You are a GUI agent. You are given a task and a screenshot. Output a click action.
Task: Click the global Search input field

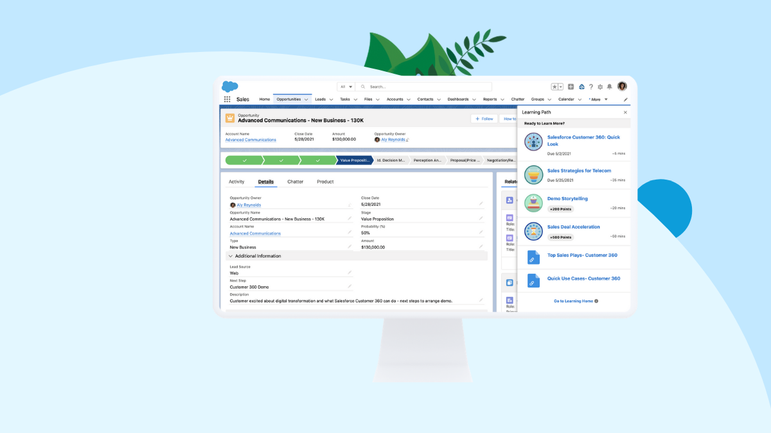pyautogui.click(x=424, y=87)
